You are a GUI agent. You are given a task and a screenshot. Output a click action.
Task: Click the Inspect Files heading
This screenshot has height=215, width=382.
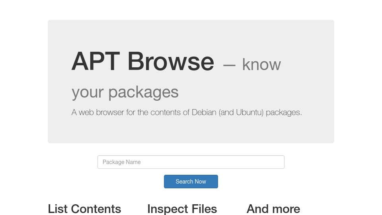[182, 209]
